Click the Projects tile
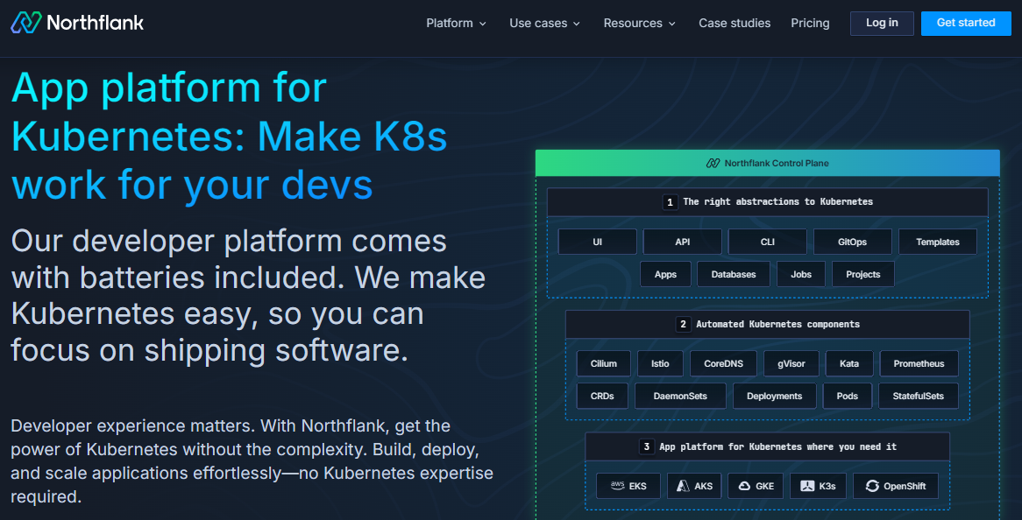1022x520 pixels. coord(863,274)
